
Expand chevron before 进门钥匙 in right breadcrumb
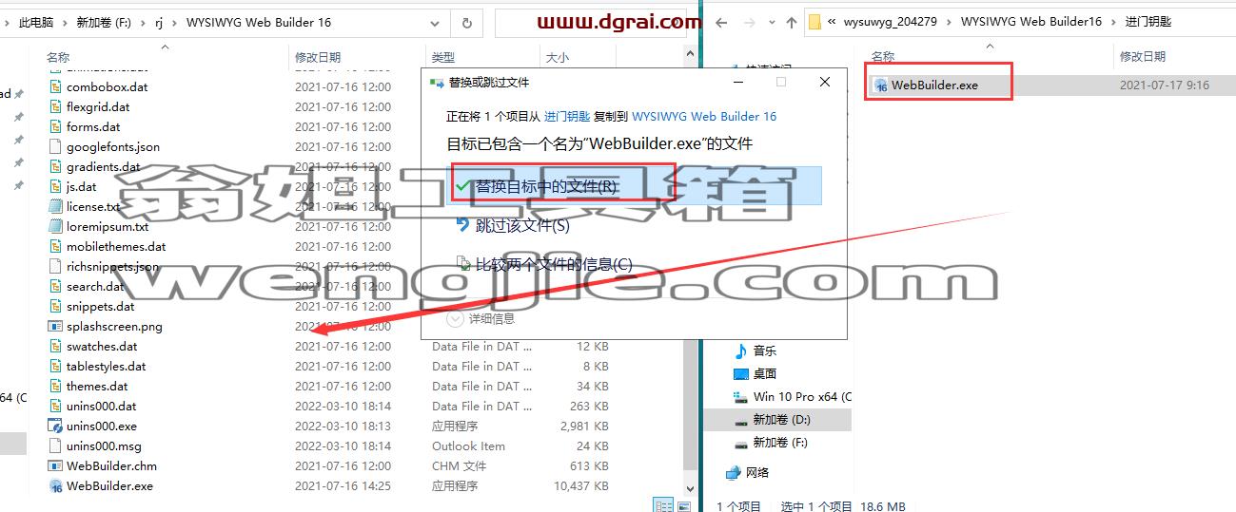pos(1113,22)
